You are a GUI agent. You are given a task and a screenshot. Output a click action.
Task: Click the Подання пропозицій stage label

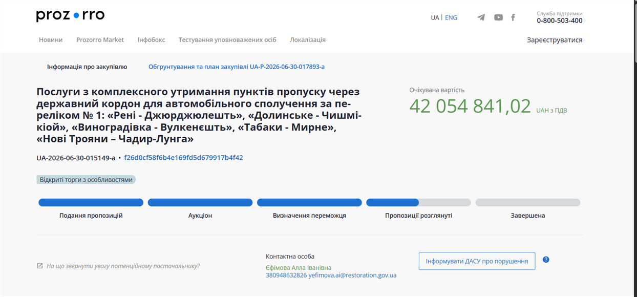click(91, 216)
